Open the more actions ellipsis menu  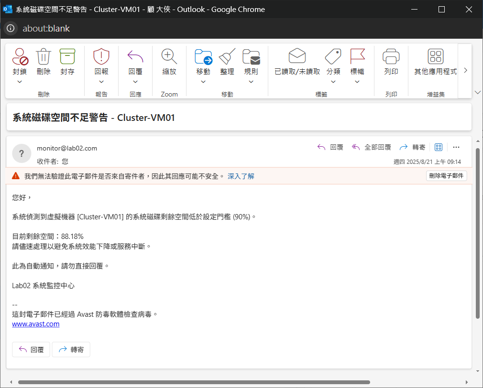456,147
